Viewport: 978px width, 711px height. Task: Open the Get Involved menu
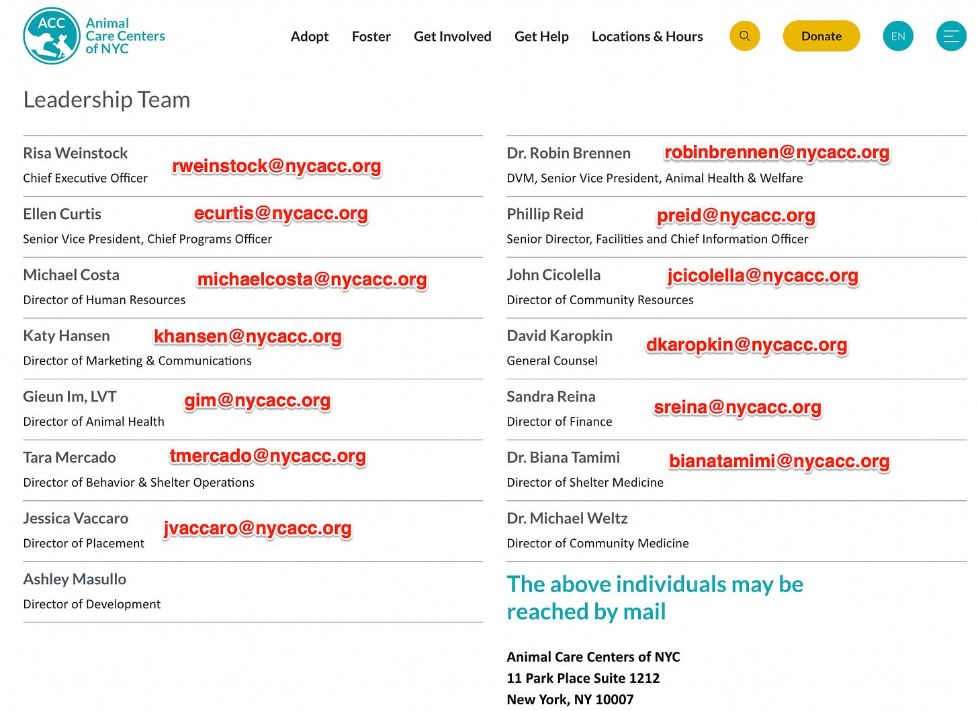(453, 36)
